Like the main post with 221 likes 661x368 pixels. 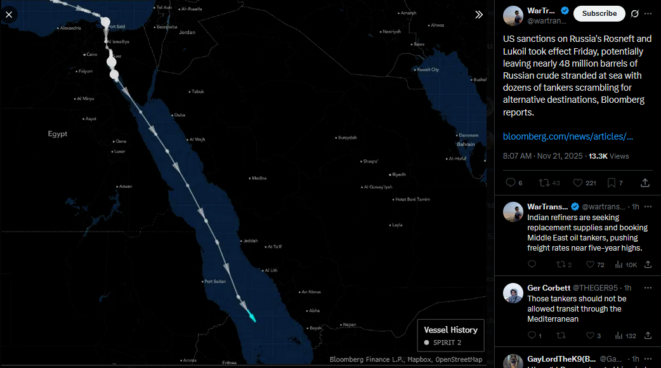coord(577,183)
